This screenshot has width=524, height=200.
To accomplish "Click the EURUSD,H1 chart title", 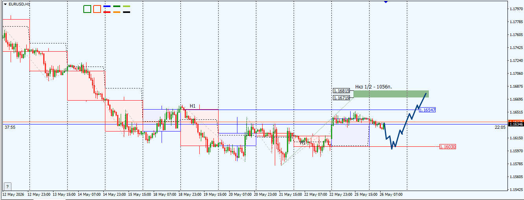I will pos(19,4).
